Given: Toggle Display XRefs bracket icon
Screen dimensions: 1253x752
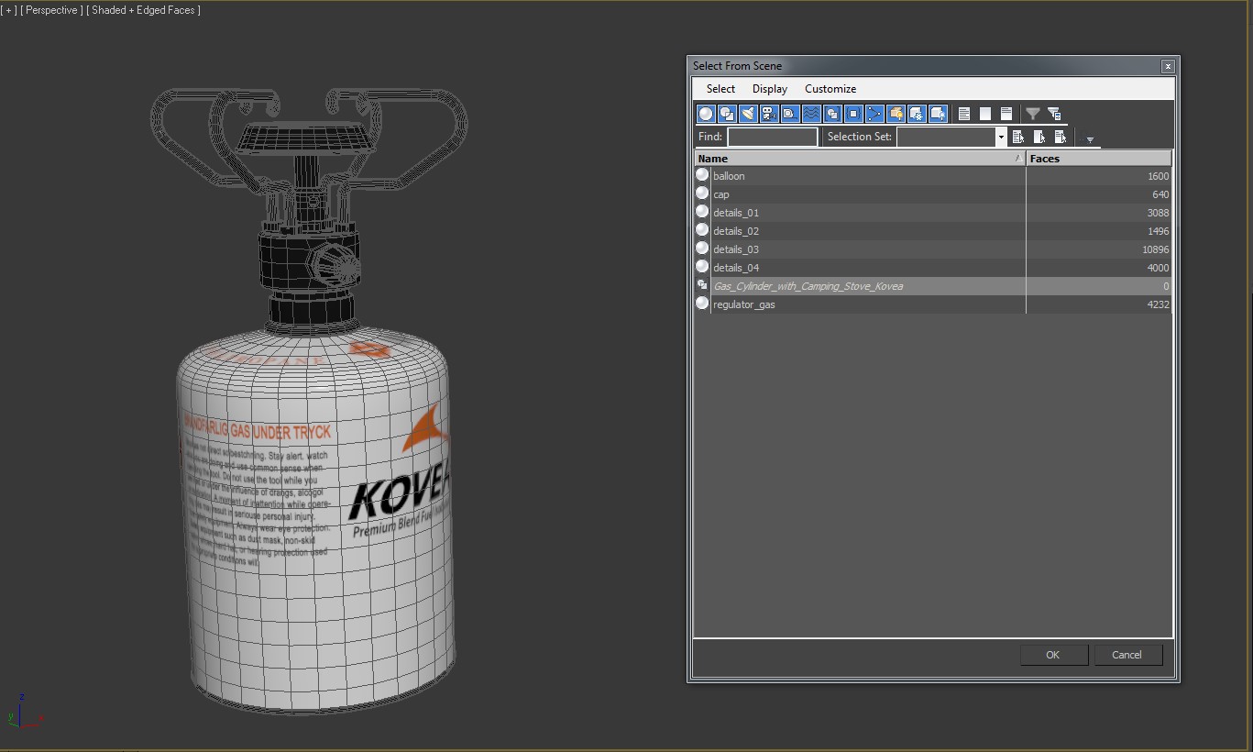Looking at the screenshot, I should [x=853, y=114].
